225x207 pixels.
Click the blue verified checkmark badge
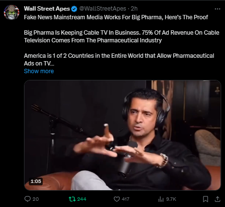74,9
